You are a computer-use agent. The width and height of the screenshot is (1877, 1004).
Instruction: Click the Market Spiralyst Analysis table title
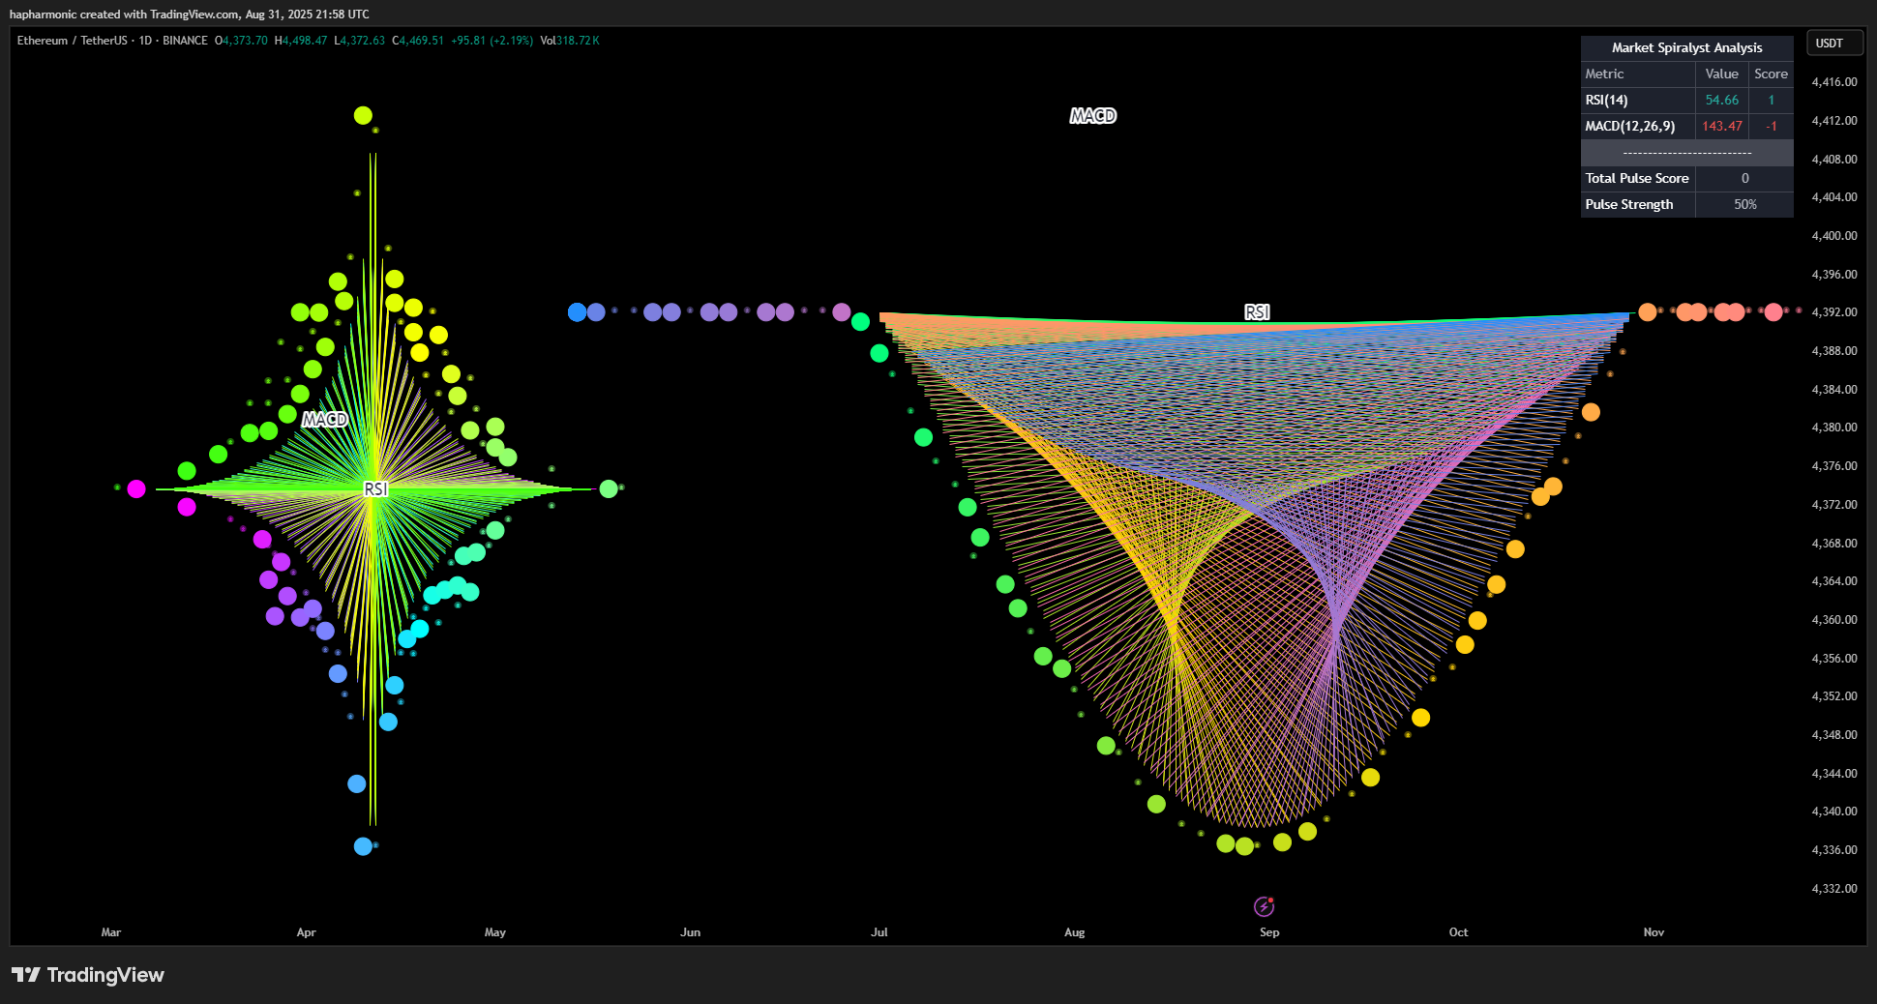(x=1686, y=47)
